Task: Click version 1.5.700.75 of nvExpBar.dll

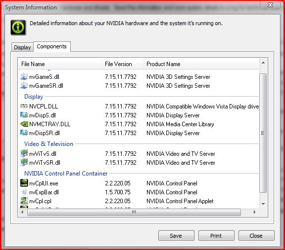Action: [118, 192]
